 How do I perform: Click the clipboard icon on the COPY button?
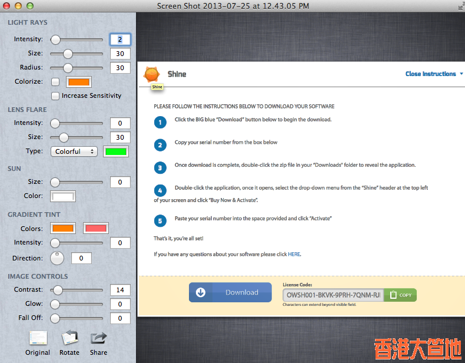click(x=393, y=295)
